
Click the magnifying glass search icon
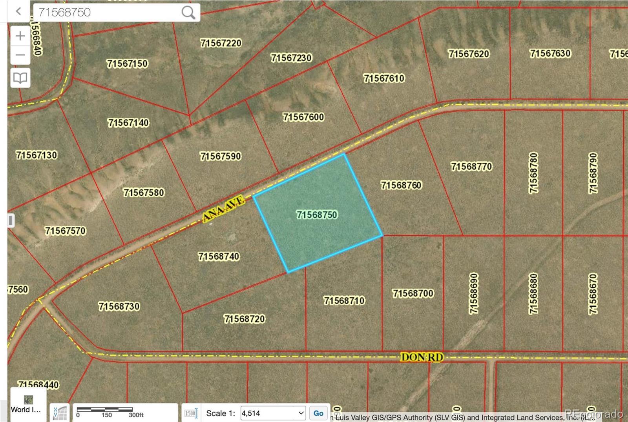pos(188,12)
